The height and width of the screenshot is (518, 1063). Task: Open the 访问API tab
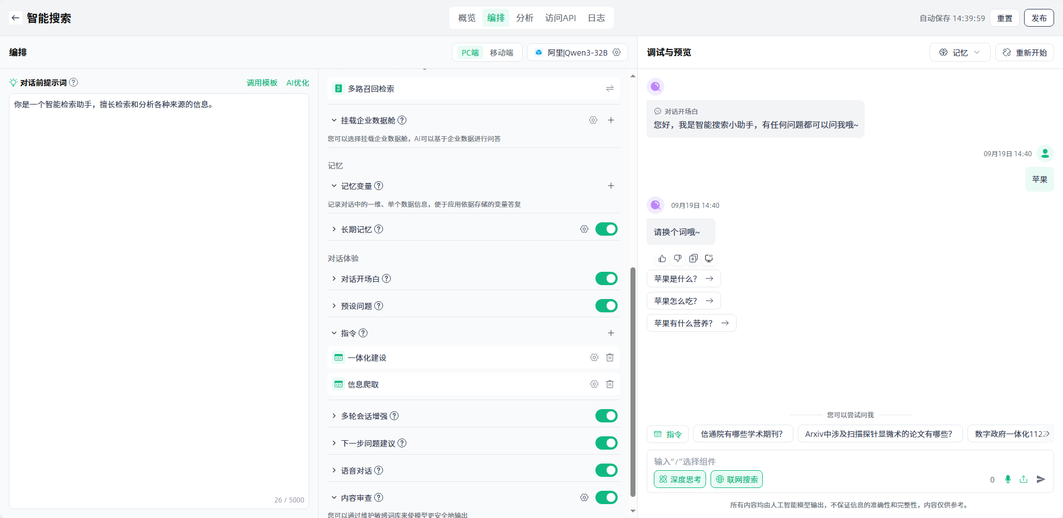coord(560,18)
